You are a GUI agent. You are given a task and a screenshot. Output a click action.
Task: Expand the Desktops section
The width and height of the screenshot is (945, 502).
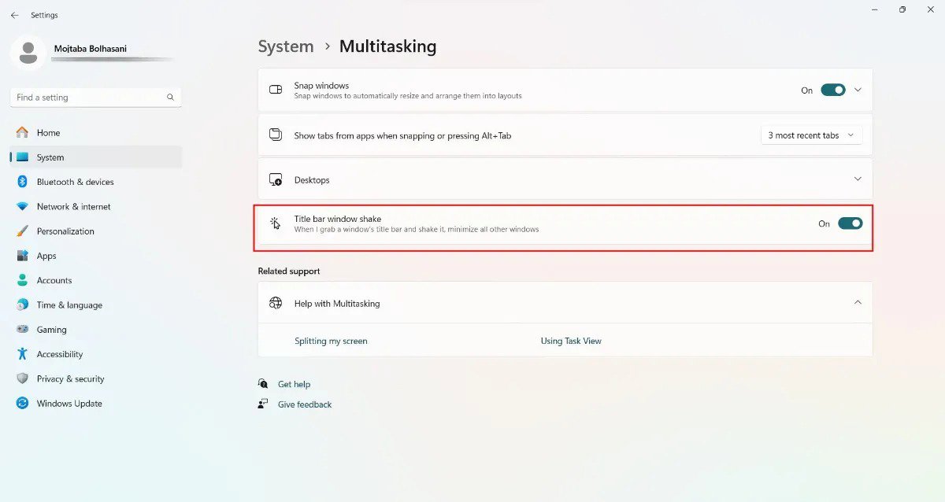[858, 179]
